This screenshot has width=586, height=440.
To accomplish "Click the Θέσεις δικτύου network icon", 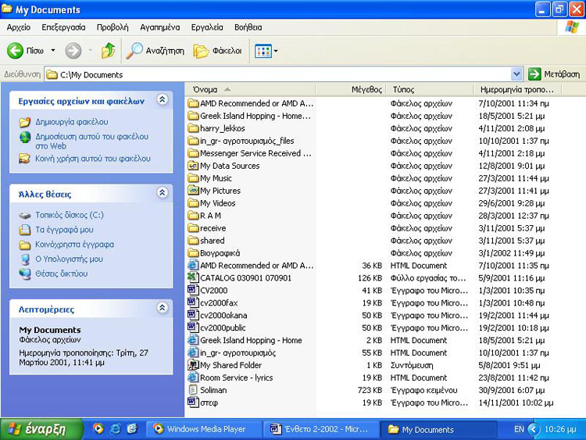I will coord(25,274).
